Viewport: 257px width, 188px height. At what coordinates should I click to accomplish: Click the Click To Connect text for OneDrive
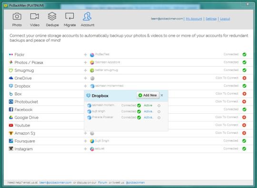227,78
